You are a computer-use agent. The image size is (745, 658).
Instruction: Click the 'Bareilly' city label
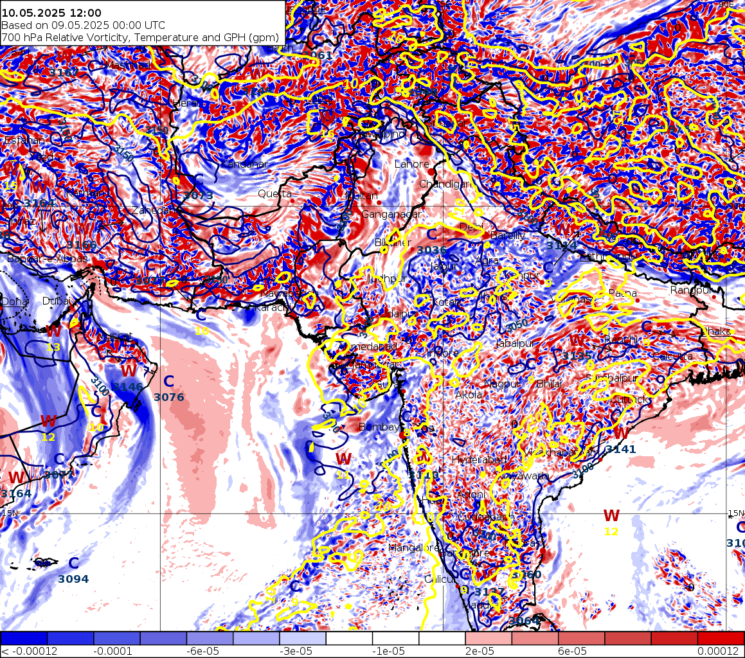(508, 235)
